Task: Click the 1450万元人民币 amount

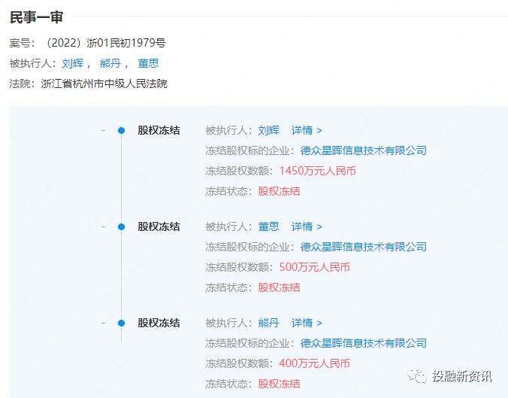Action: [317, 171]
